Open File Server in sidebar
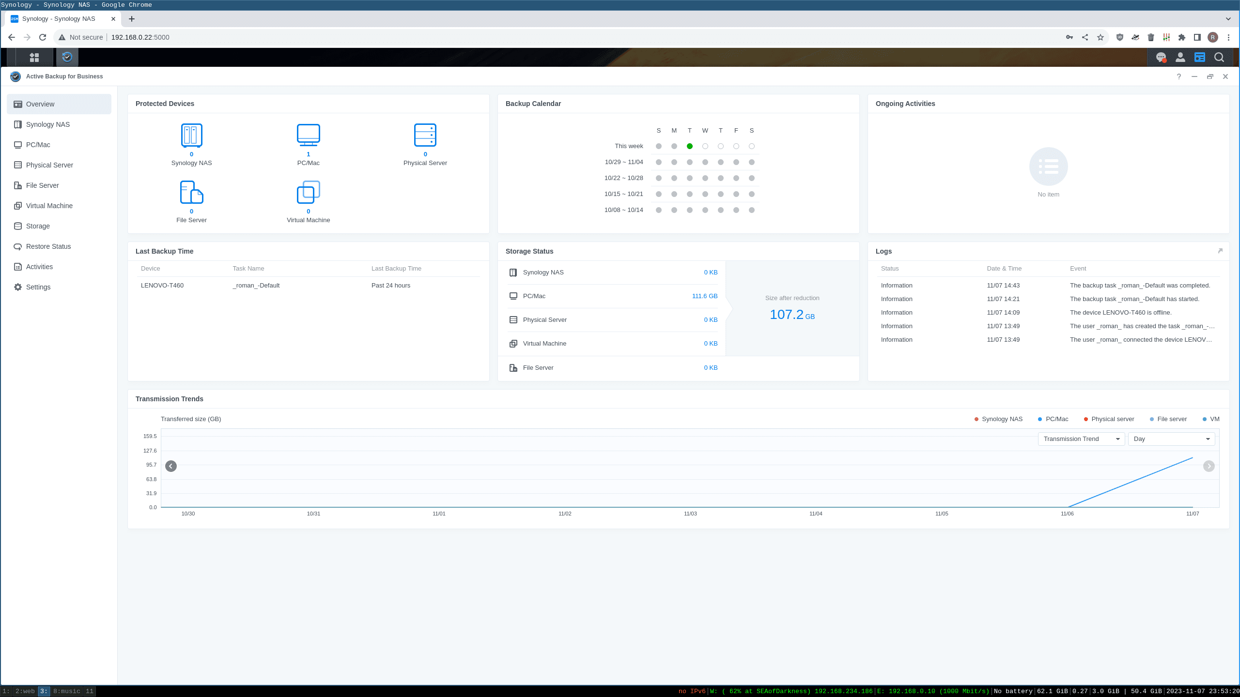The image size is (1240, 697). pos(59,185)
